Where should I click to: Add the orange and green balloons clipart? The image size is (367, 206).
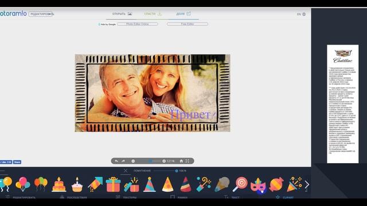[x=41, y=184]
